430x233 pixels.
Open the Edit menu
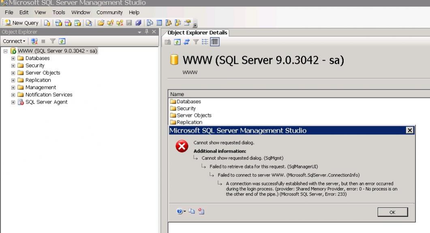pyautogui.click(x=24, y=12)
